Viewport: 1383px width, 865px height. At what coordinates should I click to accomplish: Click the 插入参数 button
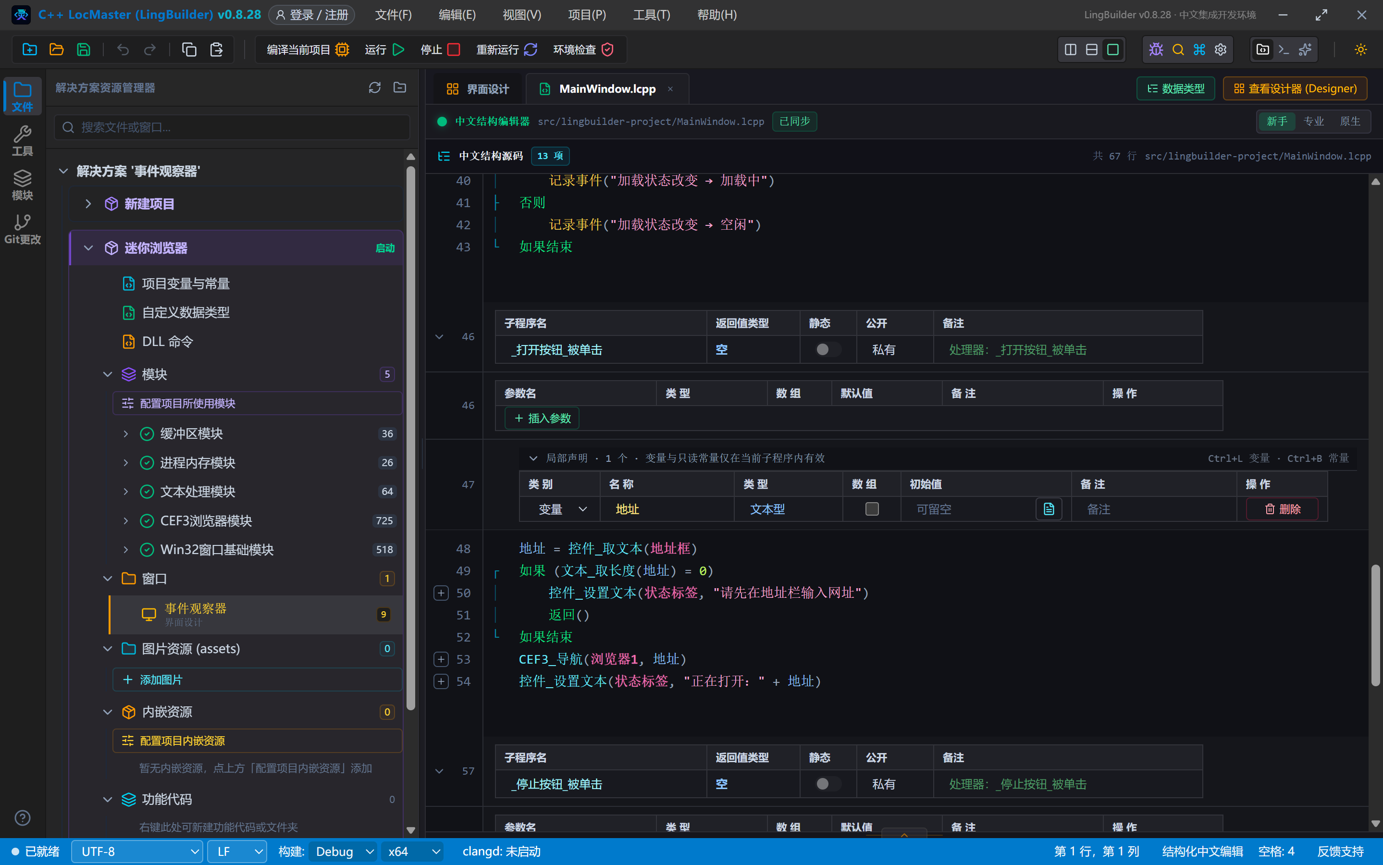click(x=542, y=418)
